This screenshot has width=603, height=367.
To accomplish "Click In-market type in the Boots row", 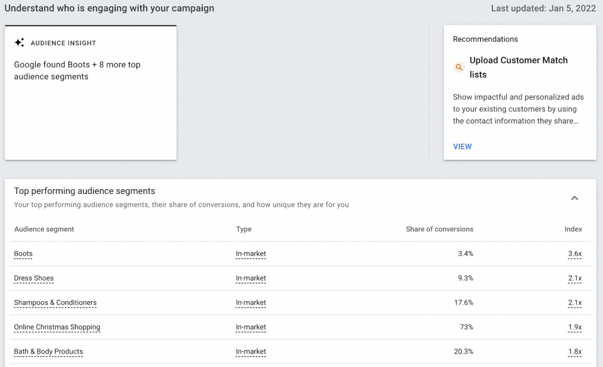I will pyautogui.click(x=251, y=254).
